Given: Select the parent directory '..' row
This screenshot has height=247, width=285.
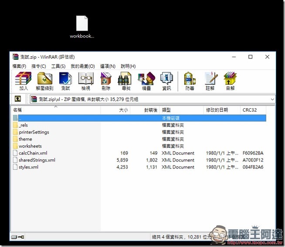Looking at the screenshot, I should click(139, 118).
